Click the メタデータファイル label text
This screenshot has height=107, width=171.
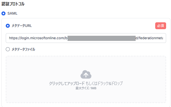coord(23,49)
